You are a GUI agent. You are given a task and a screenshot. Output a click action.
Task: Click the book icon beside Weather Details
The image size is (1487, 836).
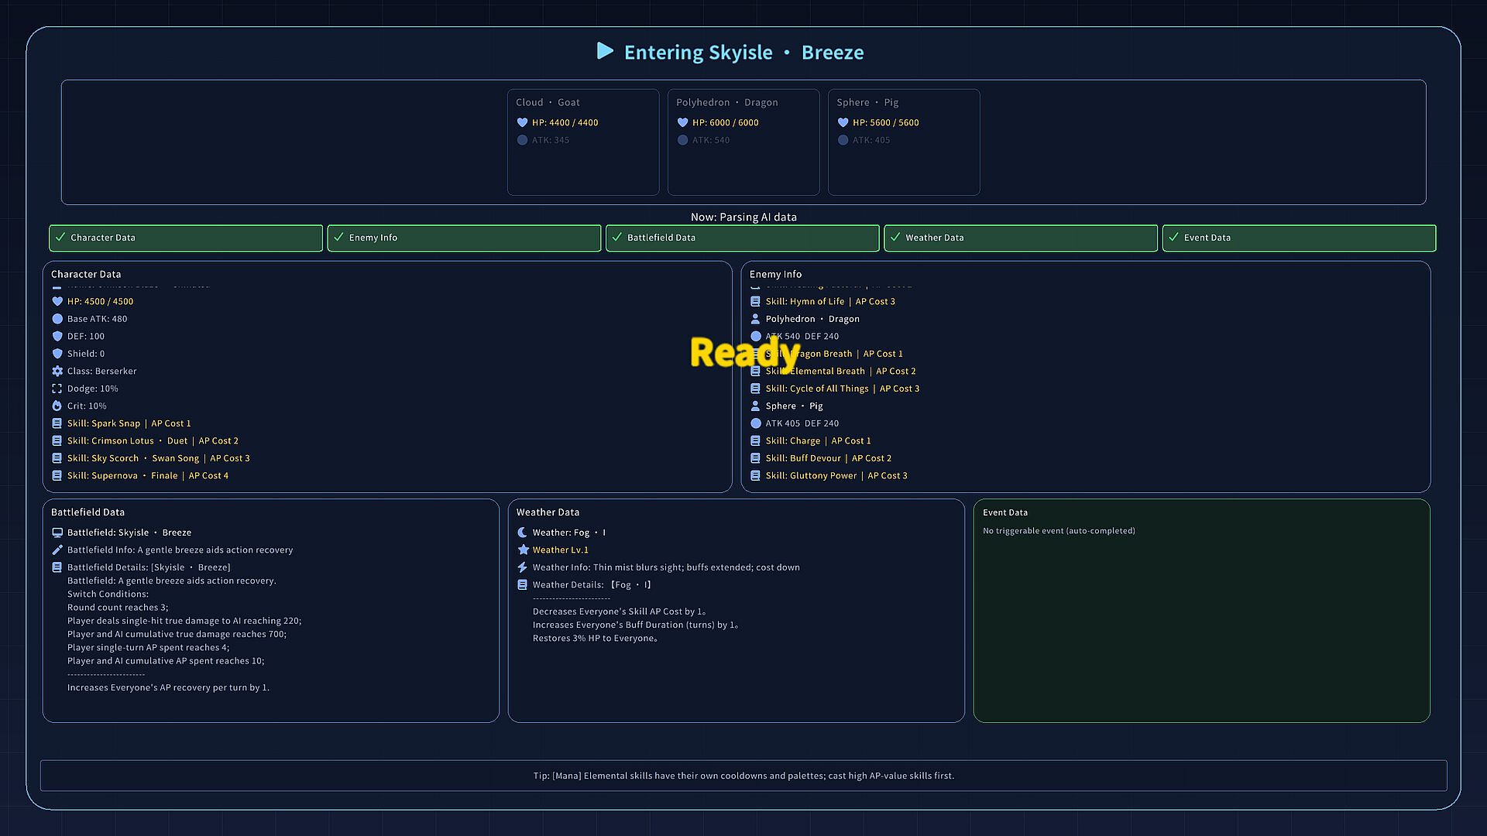pyautogui.click(x=523, y=584)
